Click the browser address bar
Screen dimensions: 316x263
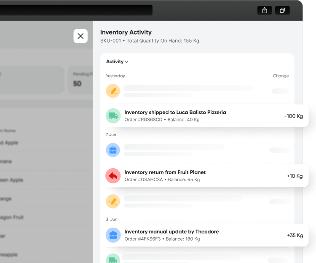(x=76, y=11)
